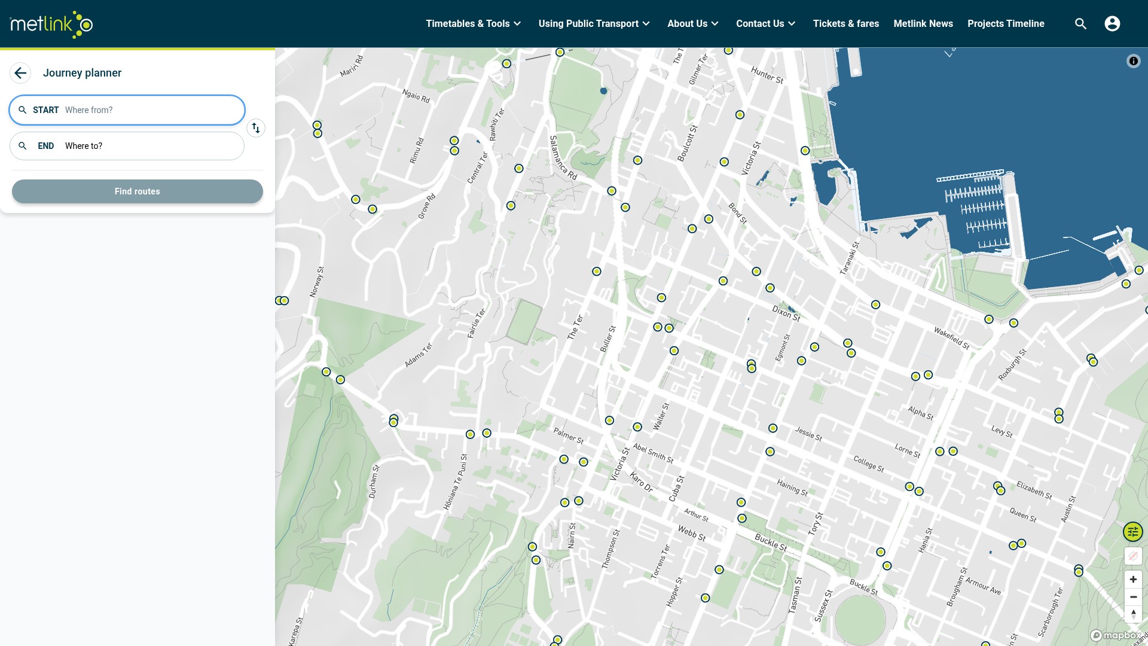Open the map info icon
Viewport: 1148px width, 646px height.
click(1133, 61)
